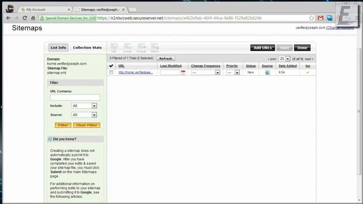Go to the browser home page icon

33,18
